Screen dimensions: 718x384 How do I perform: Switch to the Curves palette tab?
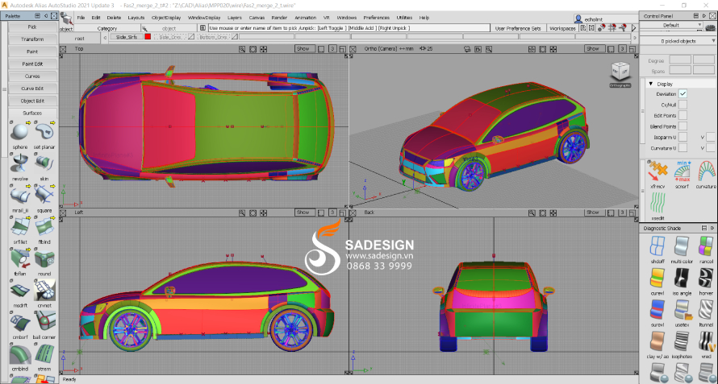click(x=32, y=76)
